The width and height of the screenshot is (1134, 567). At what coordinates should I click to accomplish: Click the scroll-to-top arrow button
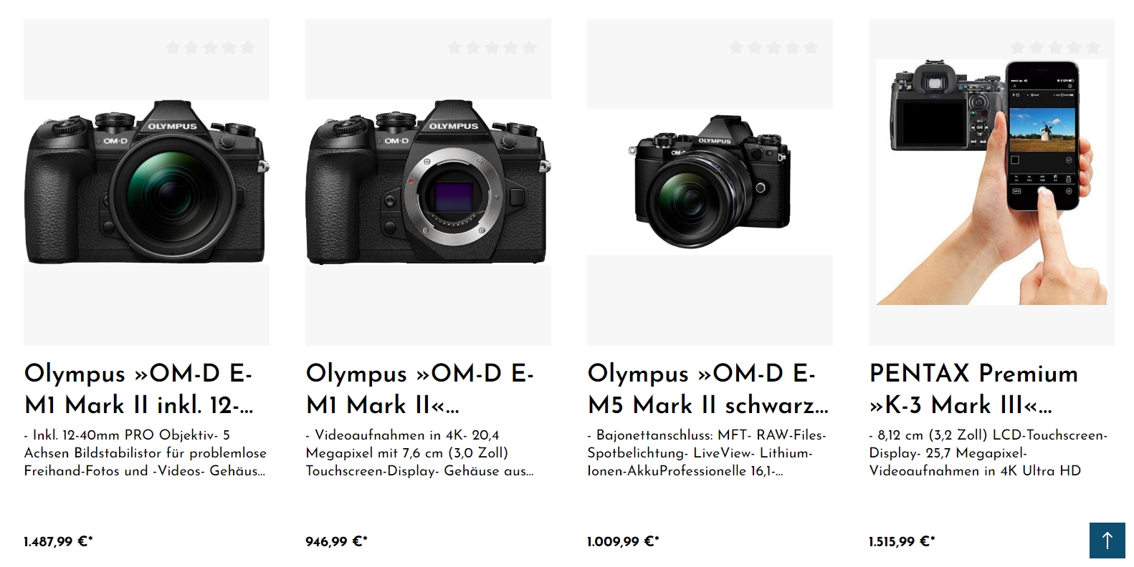tap(1107, 540)
